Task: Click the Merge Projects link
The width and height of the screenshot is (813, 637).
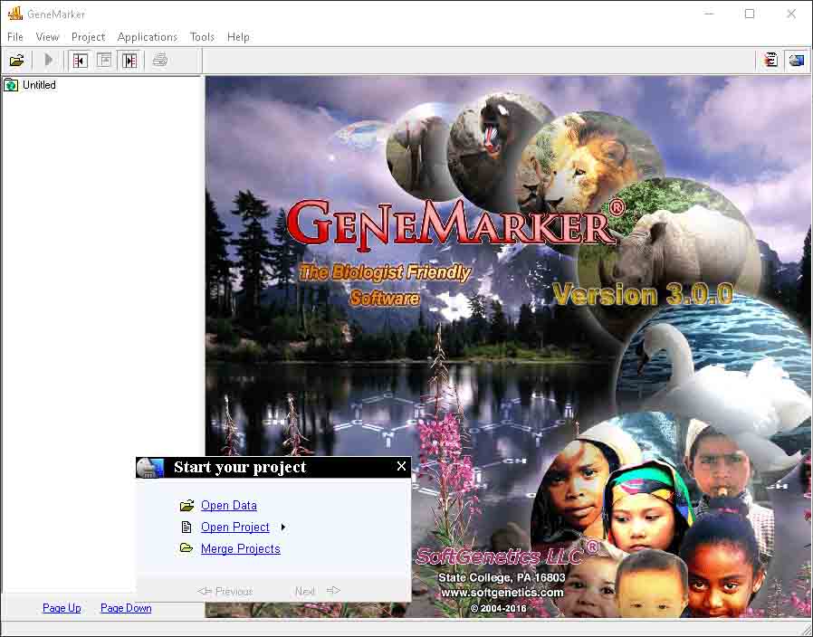Action: click(x=241, y=549)
